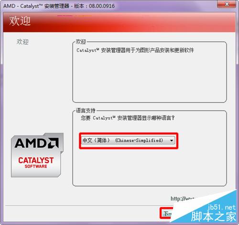Close the Catalyst install manager window
This screenshot has height=225, width=239.
227,4
